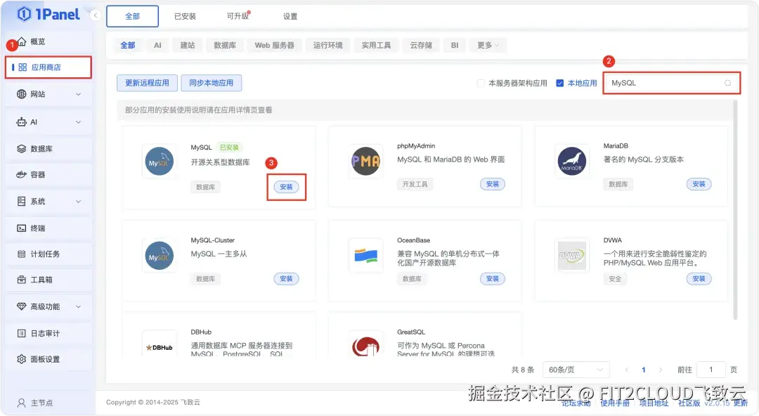Screen dimensions: 759x416
Task: Install MySQL-Cluster app
Action: [x=286, y=278]
